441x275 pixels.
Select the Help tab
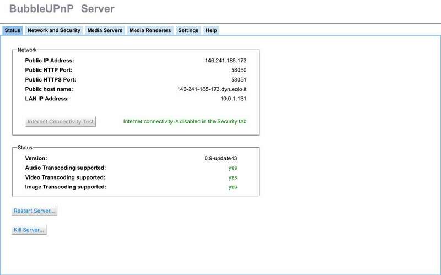pos(211,30)
